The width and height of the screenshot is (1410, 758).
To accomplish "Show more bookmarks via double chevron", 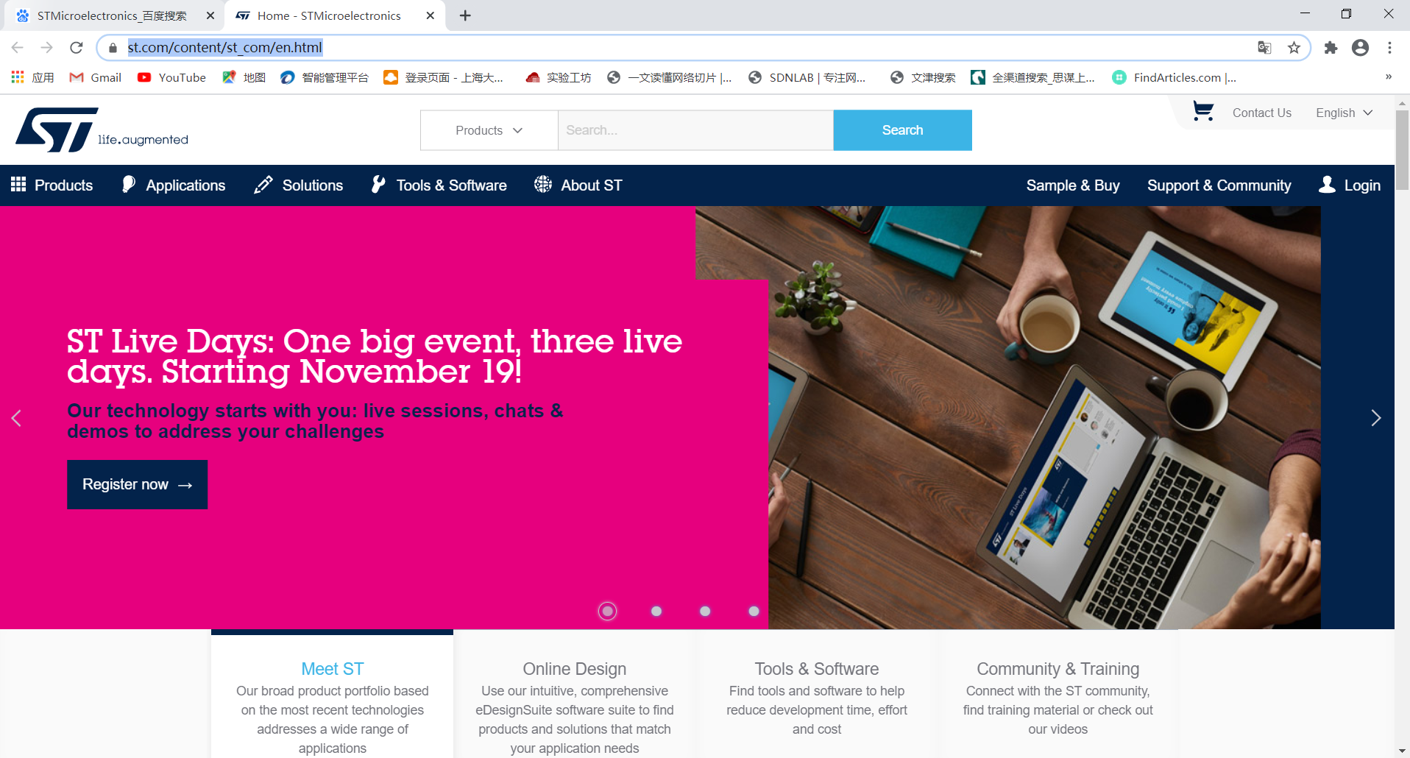I will [x=1388, y=77].
